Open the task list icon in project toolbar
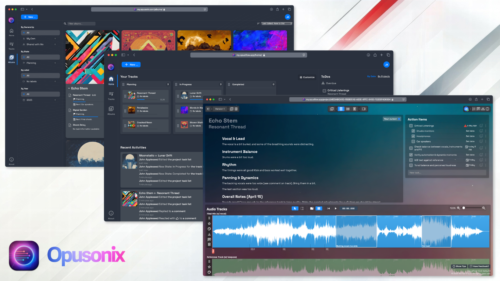 474,109
